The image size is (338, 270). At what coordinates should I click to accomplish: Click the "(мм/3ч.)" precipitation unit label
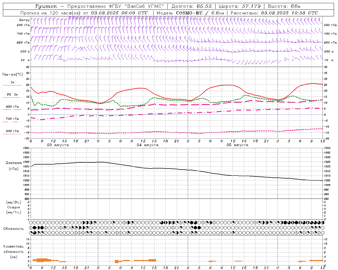click(x=14, y=202)
